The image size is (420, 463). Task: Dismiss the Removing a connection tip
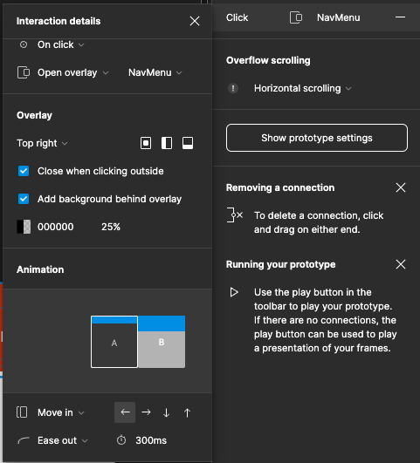coord(401,187)
